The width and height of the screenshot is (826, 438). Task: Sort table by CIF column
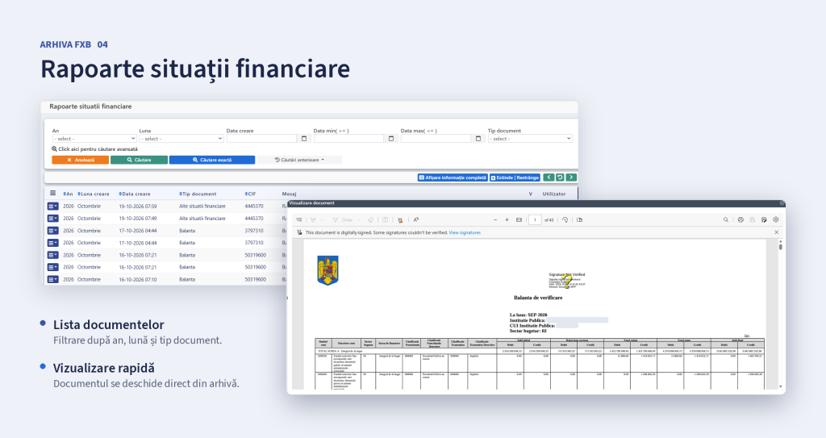pyautogui.click(x=250, y=194)
